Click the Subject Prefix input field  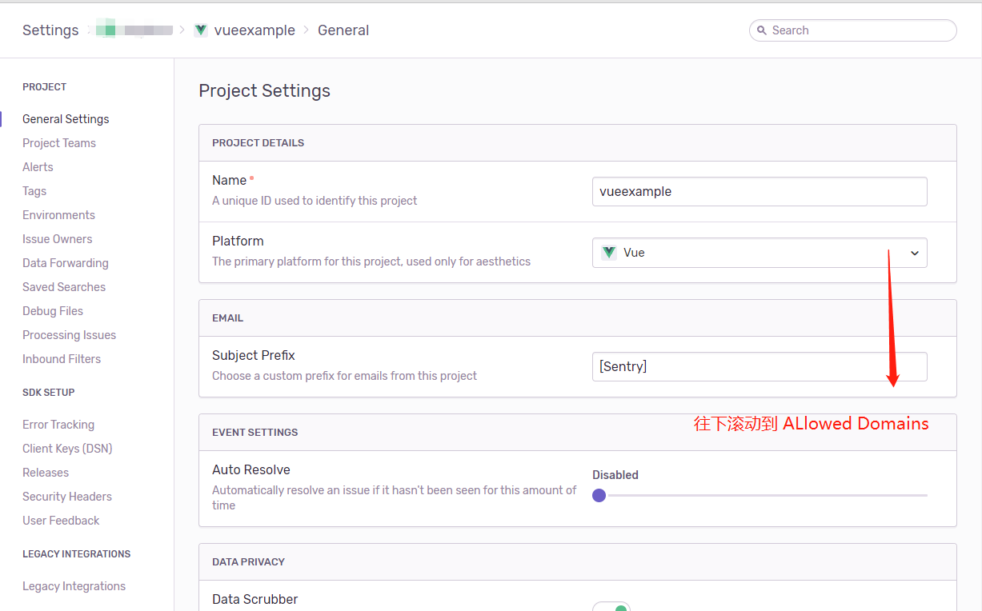pos(760,366)
